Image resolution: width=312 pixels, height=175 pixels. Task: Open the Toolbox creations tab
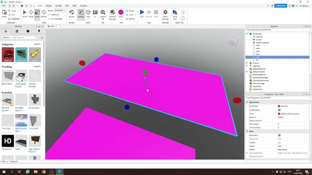click(x=39, y=31)
